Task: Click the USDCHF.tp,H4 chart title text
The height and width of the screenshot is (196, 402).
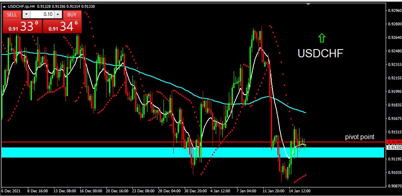Action: (x=22, y=7)
